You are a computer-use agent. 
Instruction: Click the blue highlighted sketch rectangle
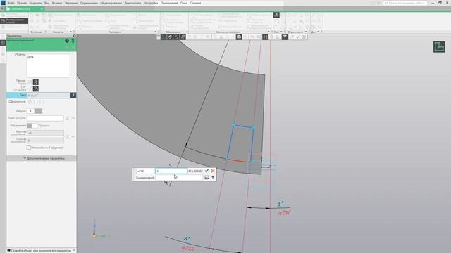pyautogui.click(x=240, y=143)
